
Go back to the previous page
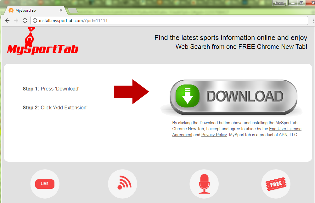[x=7, y=20]
